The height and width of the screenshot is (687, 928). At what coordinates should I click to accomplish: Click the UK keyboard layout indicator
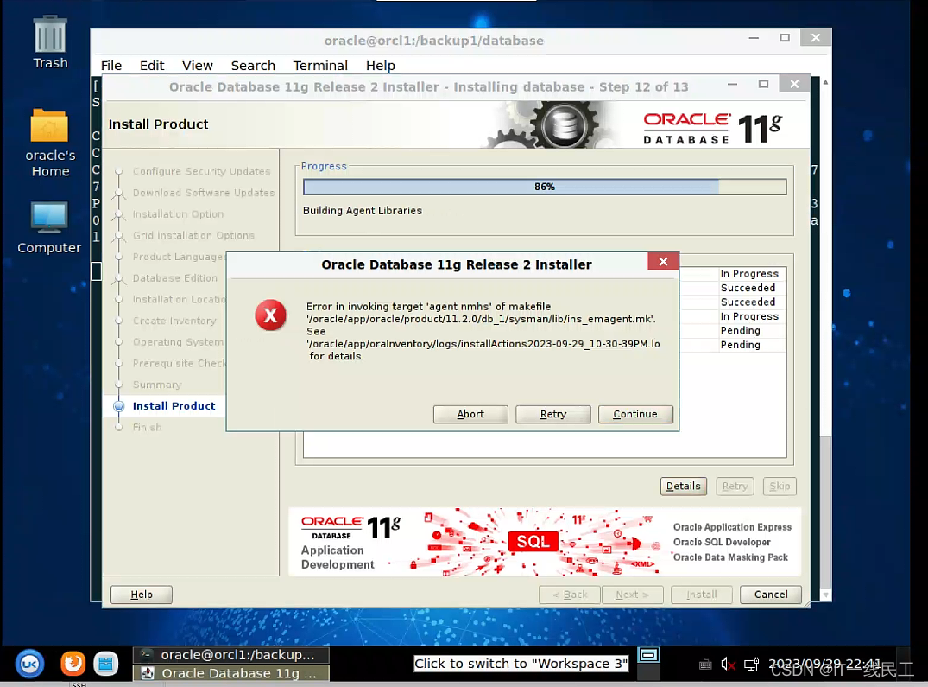pos(29,664)
